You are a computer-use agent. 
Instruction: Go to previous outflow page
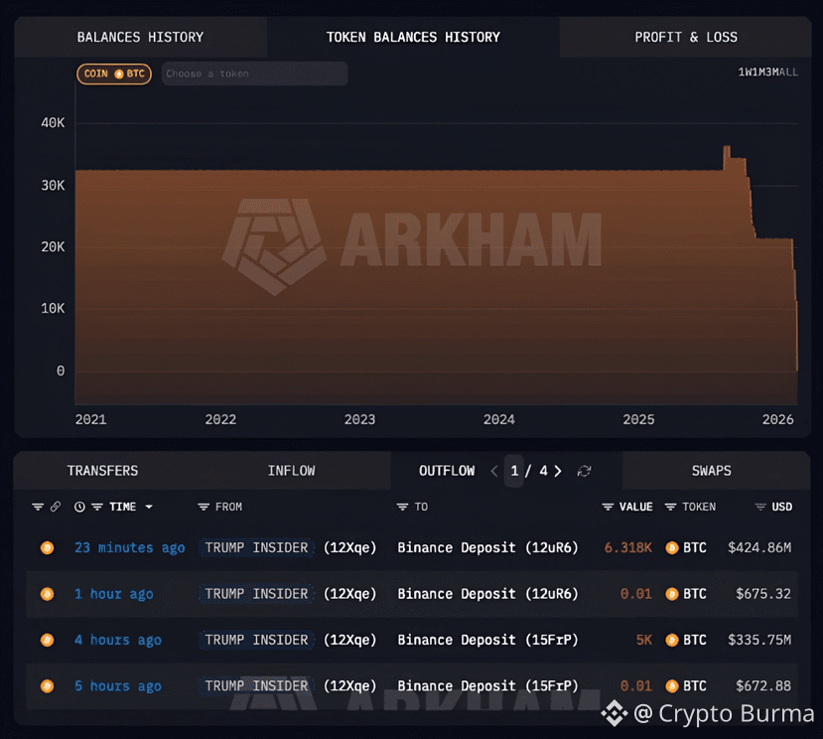[x=494, y=471]
